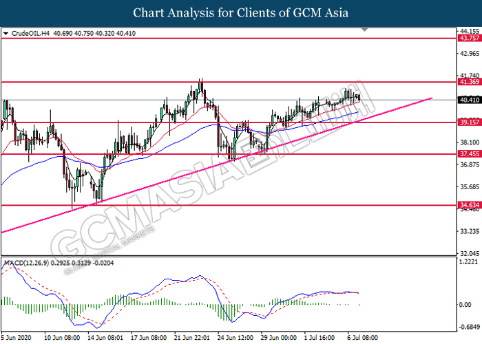Click the 36.875 price axis value

[x=470, y=164]
